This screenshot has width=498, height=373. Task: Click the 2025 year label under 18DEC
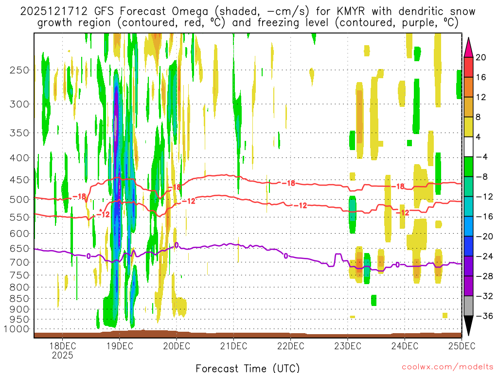click(63, 355)
